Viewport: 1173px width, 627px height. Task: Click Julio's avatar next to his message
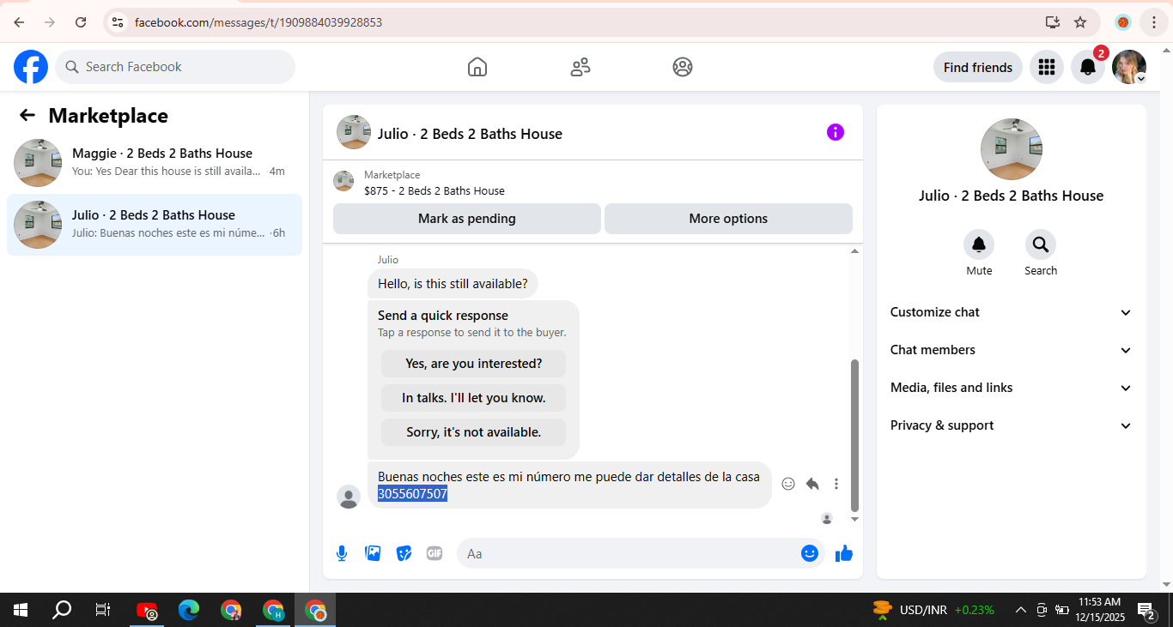point(349,497)
